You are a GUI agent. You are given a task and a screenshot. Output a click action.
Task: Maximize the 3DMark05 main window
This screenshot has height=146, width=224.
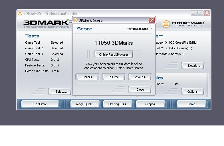point(200,13)
